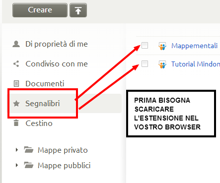Open the 'Di proprietà di me' section
The width and height of the screenshot is (220, 183).
coord(57,44)
